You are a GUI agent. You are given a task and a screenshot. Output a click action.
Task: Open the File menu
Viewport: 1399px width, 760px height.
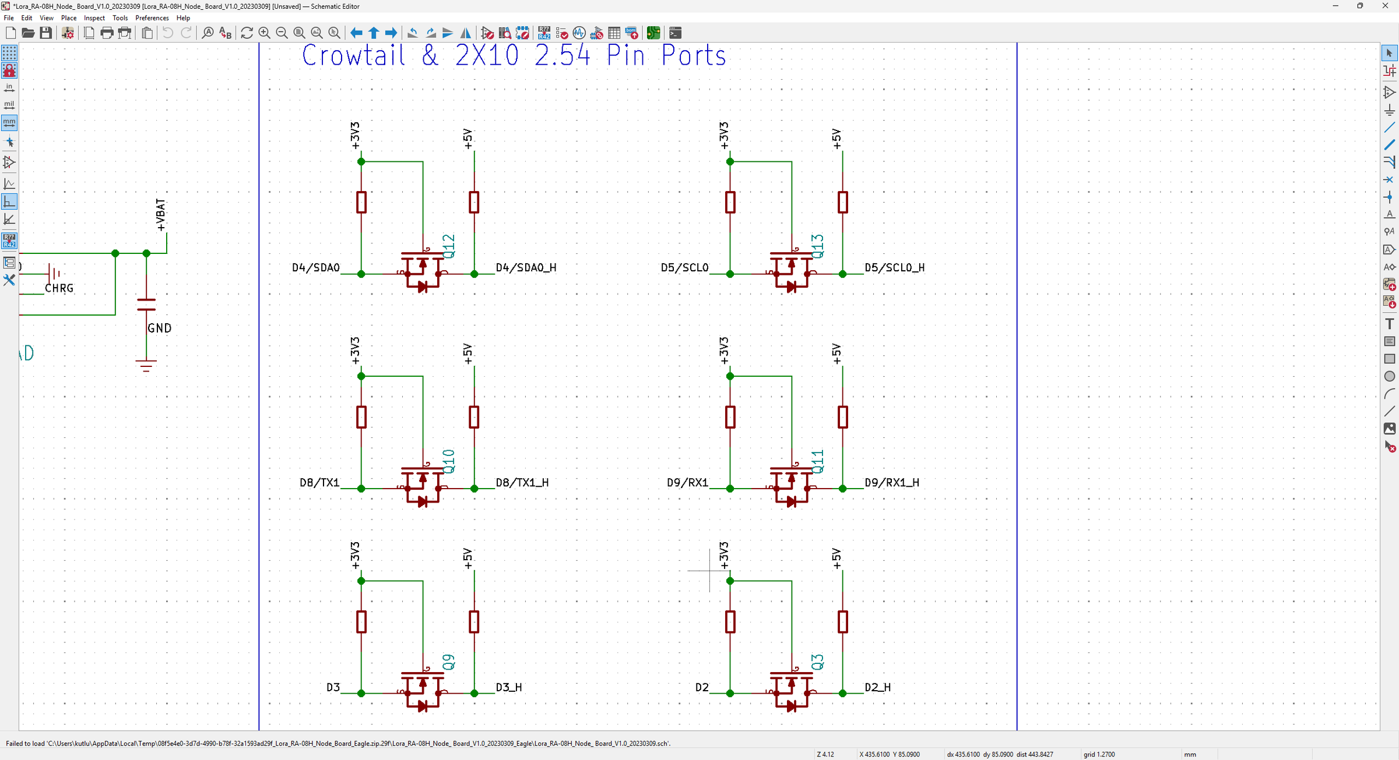(x=9, y=18)
